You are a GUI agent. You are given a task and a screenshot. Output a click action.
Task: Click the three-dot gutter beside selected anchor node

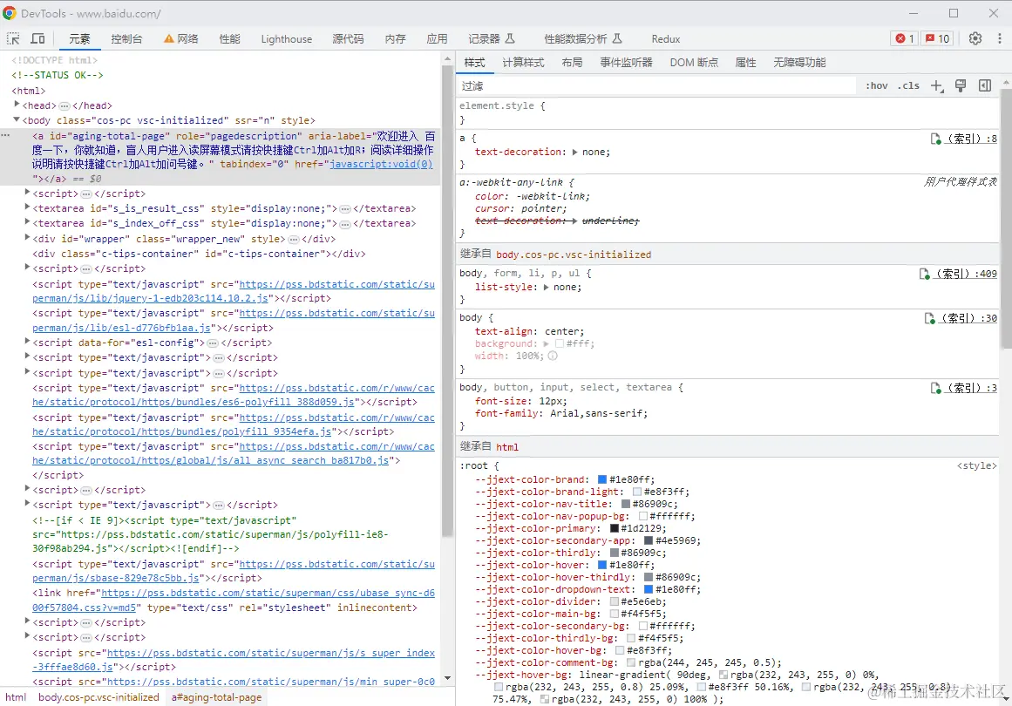5,135
